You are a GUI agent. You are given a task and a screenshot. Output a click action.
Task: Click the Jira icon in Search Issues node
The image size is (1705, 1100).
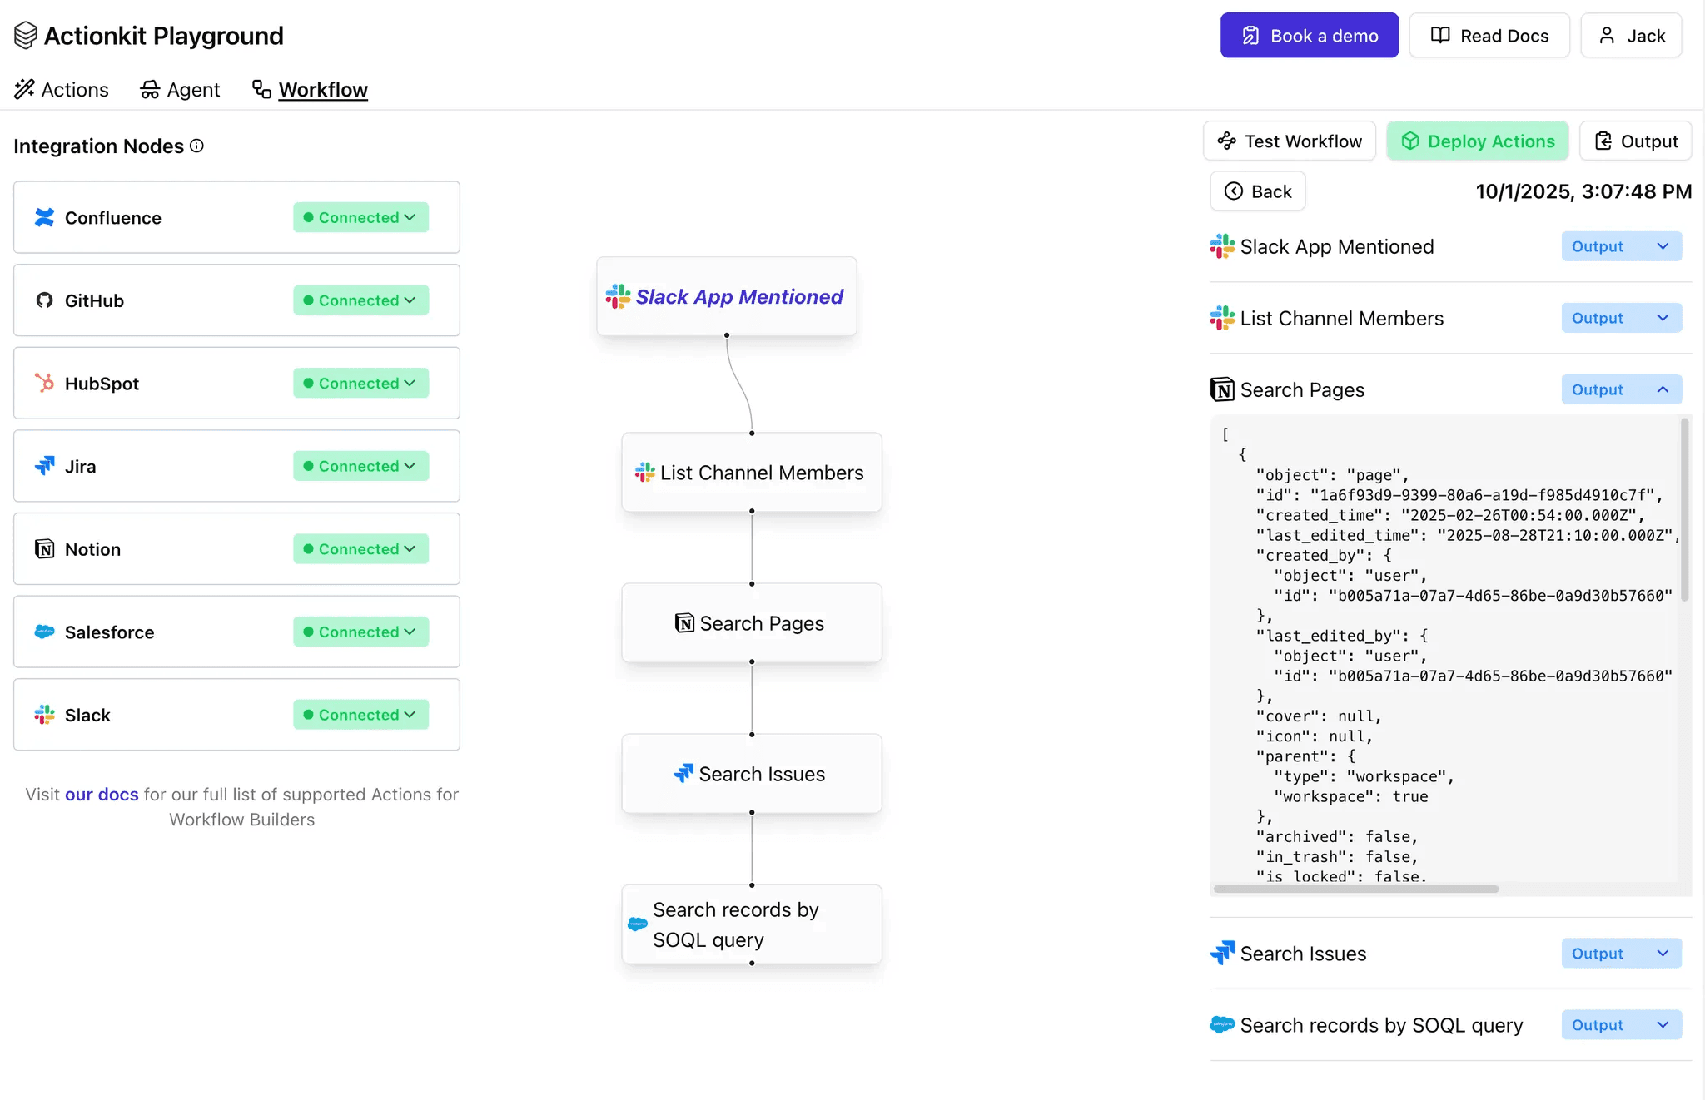tap(683, 774)
